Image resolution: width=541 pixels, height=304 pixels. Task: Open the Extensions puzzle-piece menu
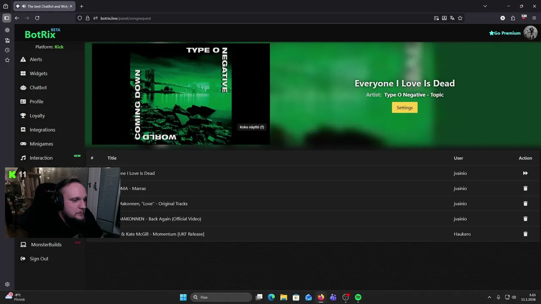tap(513, 18)
